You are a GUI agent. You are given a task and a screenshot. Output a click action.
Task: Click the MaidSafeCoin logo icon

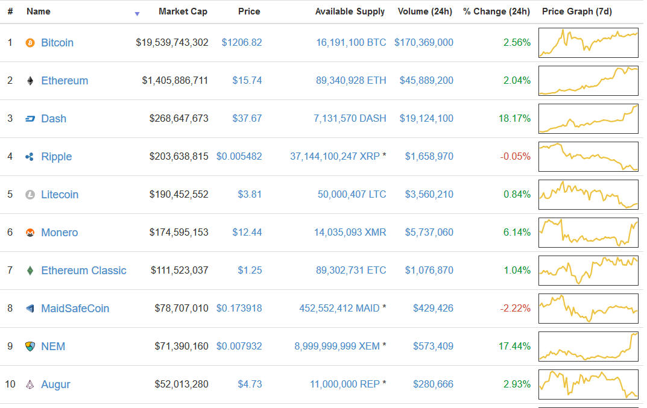pyautogui.click(x=30, y=309)
